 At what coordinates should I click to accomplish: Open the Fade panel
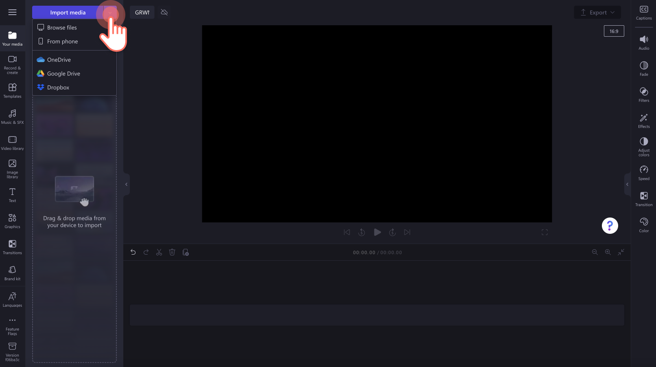coord(644,69)
